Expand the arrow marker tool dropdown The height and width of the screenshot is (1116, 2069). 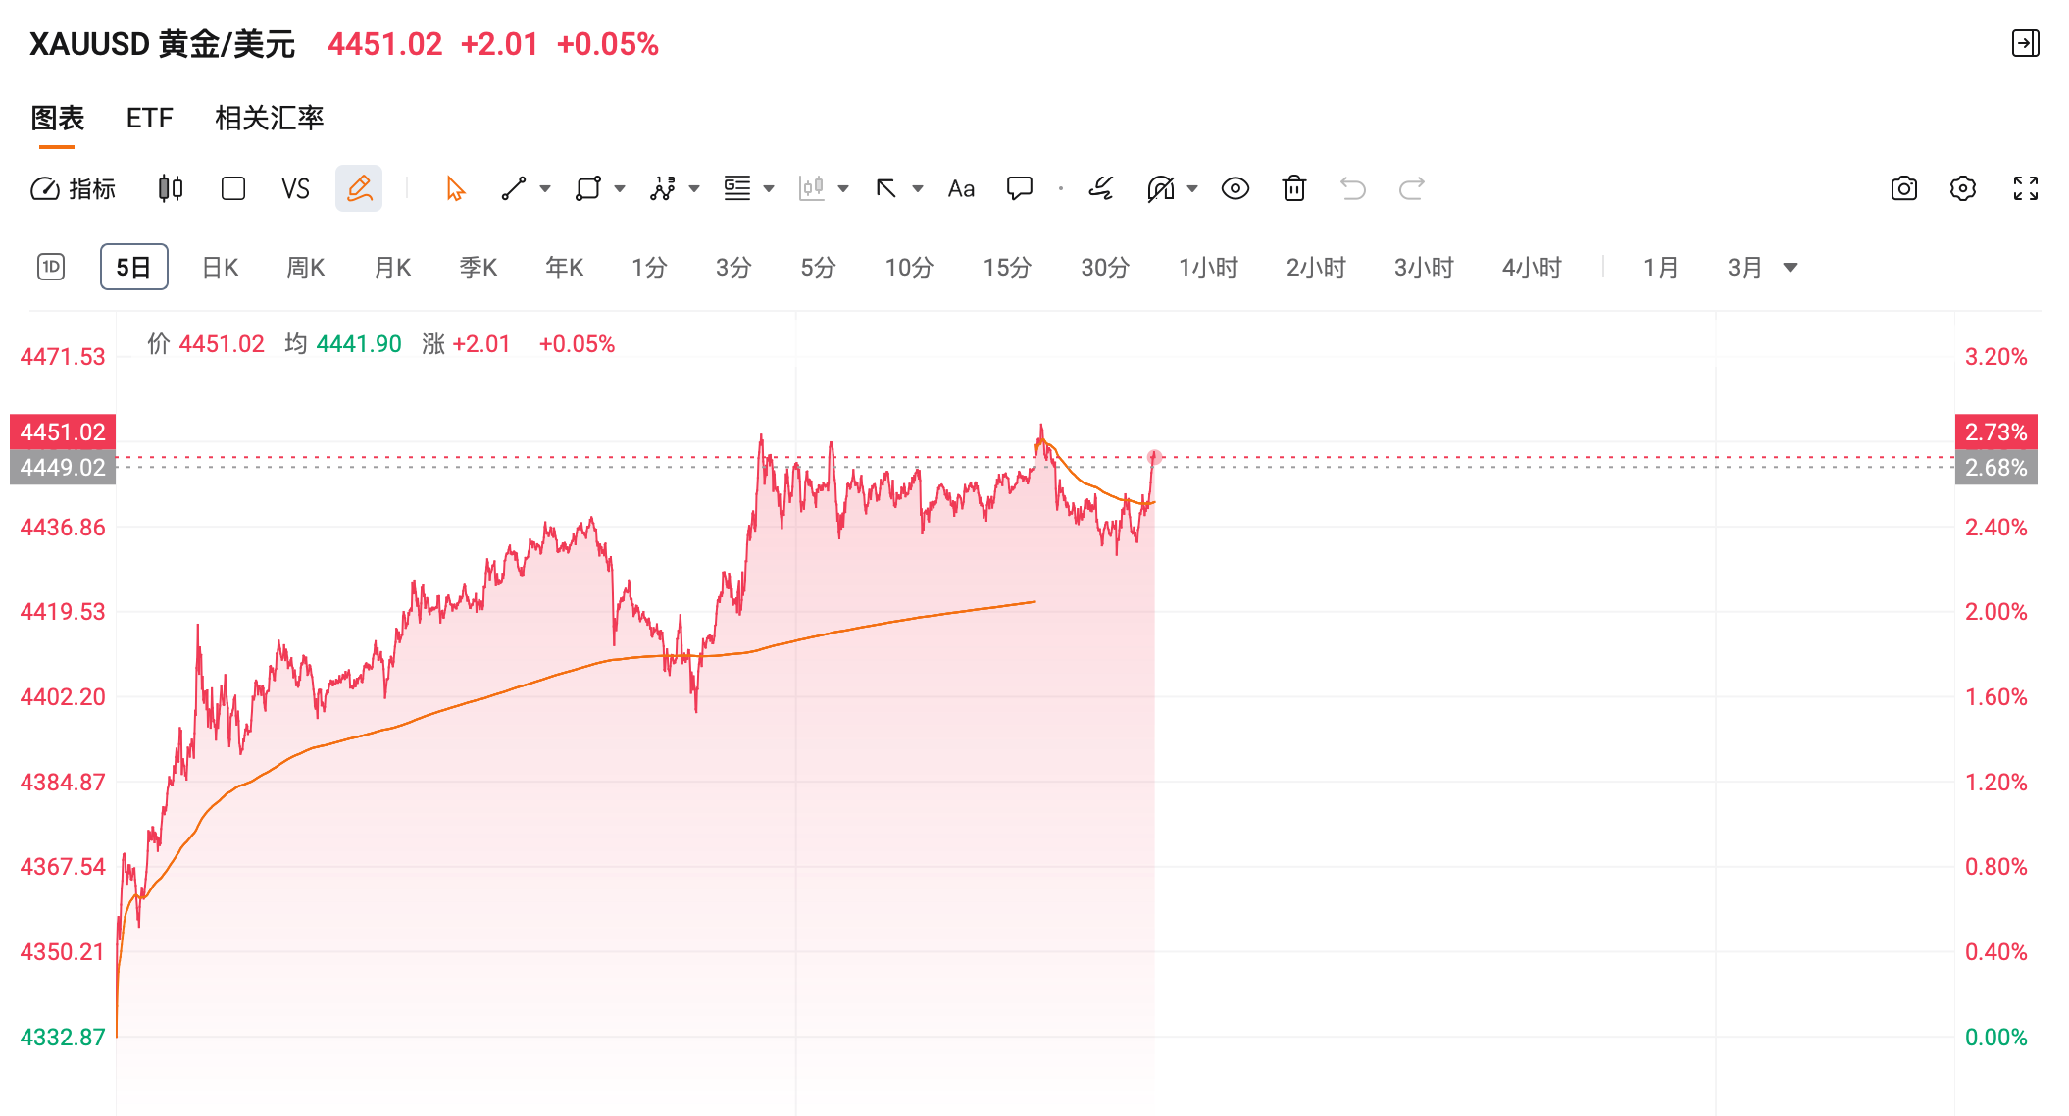(916, 188)
